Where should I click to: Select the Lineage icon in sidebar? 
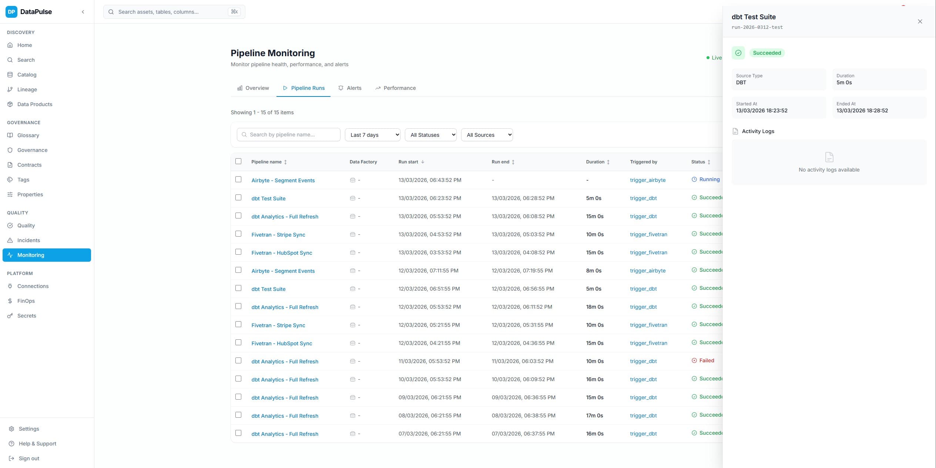[10, 89]
